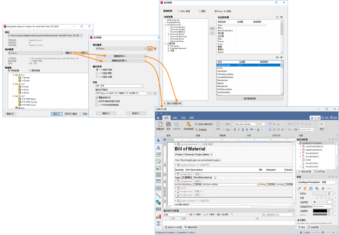339x235 pixels.
Task: Open the Group and Sort (编组和排序) tab
Action: point(191,227)
